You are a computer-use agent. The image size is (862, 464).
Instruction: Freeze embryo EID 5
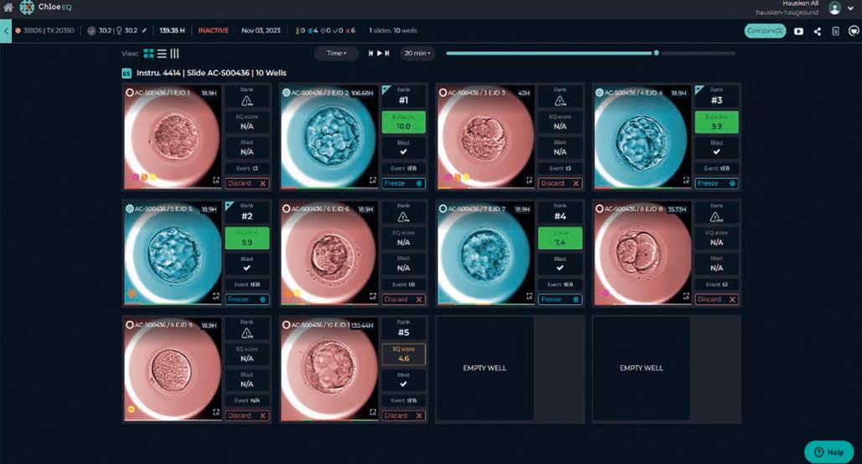[247, 299]
